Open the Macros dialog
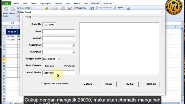The height and width of the screenshot is (104, 185). pos(12,11)
